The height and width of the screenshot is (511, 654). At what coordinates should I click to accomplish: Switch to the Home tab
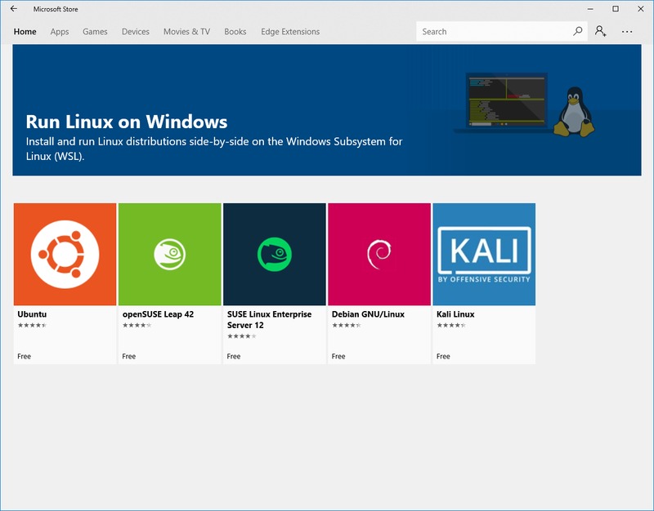25,32
